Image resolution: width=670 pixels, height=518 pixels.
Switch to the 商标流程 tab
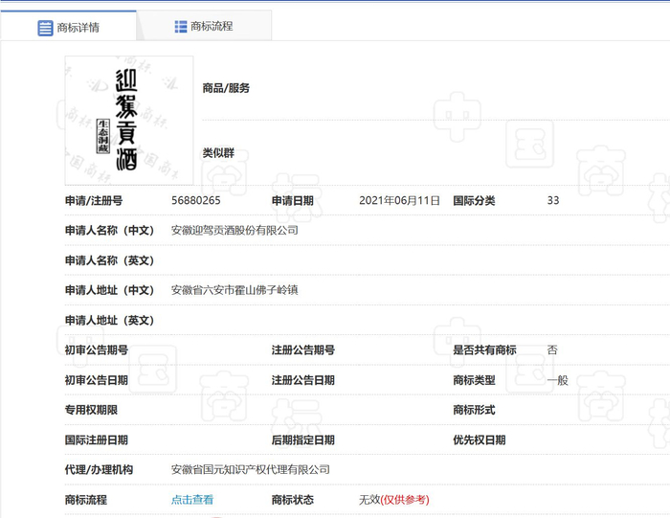tap(211, 27)
